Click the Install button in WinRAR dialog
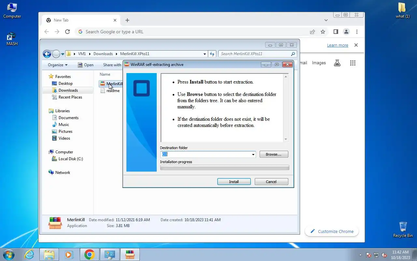417x261 pixels. pos(234,182)
